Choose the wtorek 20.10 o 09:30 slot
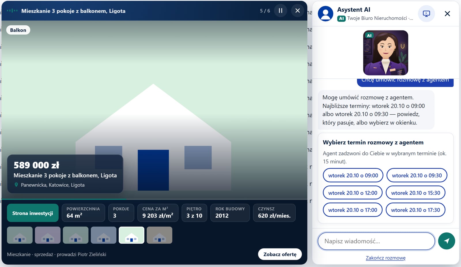This screenshot has width=461, height=267. (417, 175)
